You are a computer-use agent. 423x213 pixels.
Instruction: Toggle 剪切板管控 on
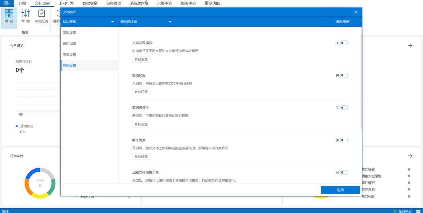click(344, 108)
